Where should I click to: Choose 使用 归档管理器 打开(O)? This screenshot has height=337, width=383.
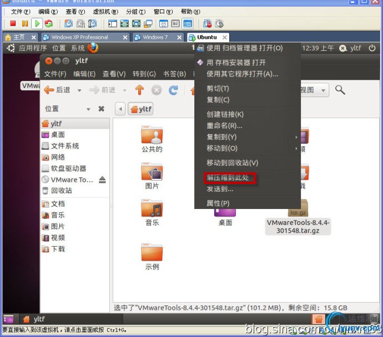coord(248,48)
